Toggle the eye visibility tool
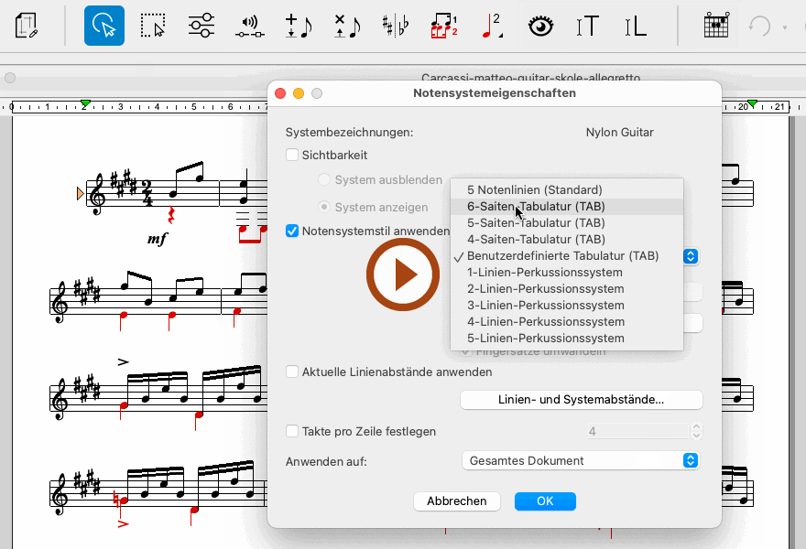 [541, 26]
